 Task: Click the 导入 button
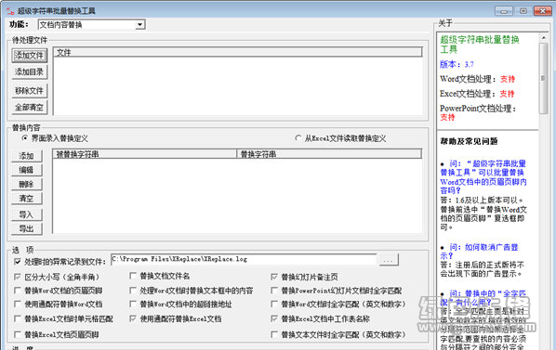27,214
